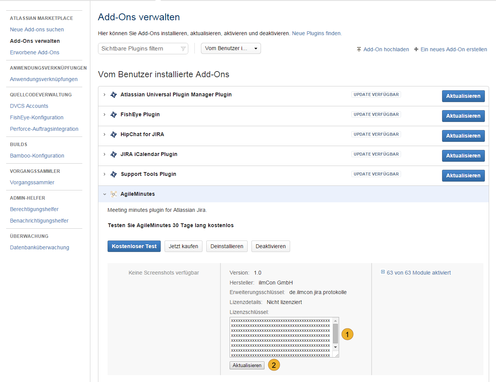496x382 pixels.
Task: Click the HipChat for JIRA plugin icon
Action: point(114,135)
